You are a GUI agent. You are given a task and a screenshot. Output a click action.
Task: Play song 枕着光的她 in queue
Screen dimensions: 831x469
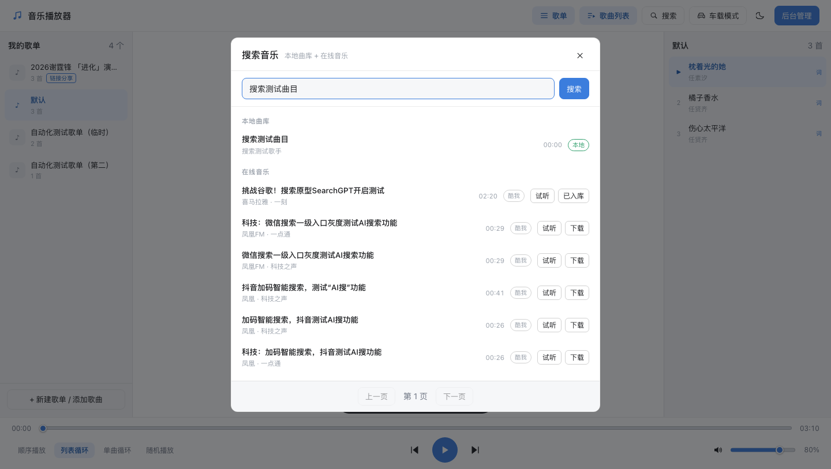click(x=748, y=72)
